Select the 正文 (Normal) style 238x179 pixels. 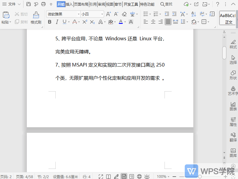click(228, 18)
